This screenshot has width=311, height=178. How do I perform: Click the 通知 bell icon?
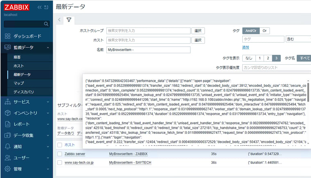(x=7, y=146)
